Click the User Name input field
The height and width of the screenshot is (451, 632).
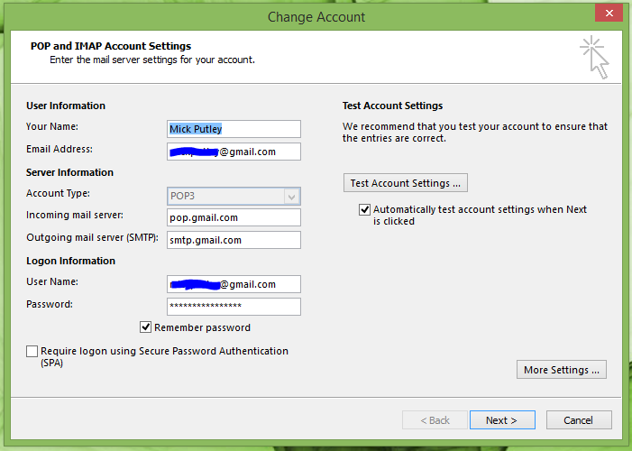pos(234,284)
